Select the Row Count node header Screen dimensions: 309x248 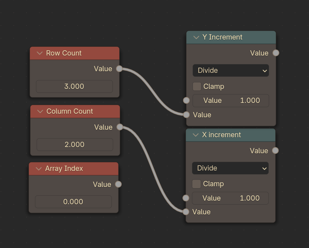click(x=75, y=53)
